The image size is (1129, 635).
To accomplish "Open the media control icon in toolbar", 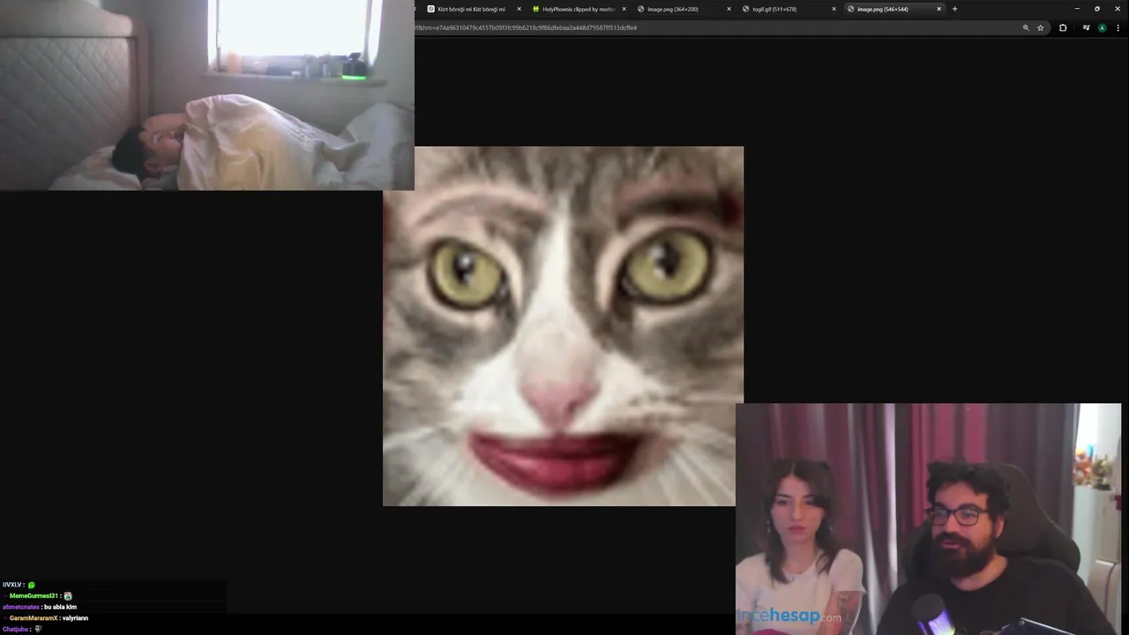I will click(x=1087, y=27).
